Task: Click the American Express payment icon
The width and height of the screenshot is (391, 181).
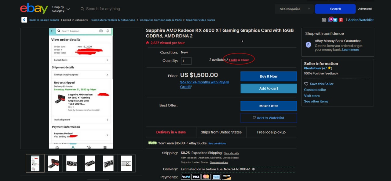Action: point(216,177)
